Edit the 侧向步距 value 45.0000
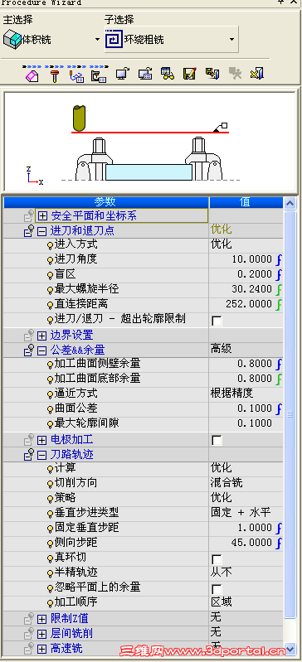This screenshot has height=662, width=302. pyautogui.click(x=251, y=543)
